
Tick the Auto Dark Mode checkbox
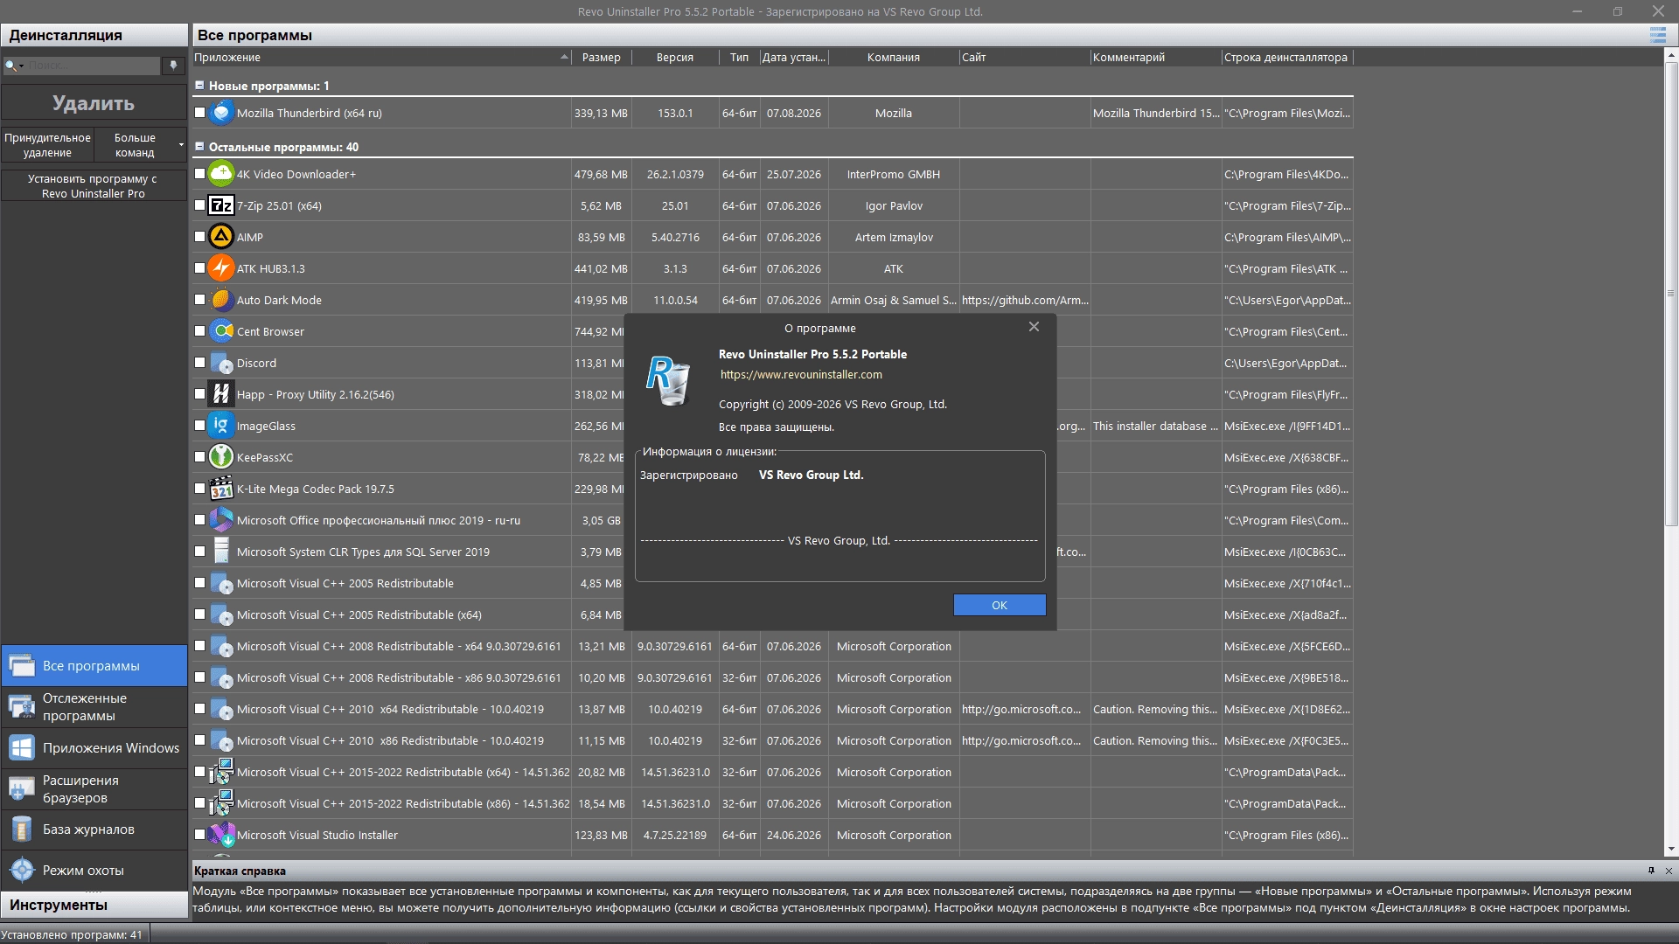199,300
